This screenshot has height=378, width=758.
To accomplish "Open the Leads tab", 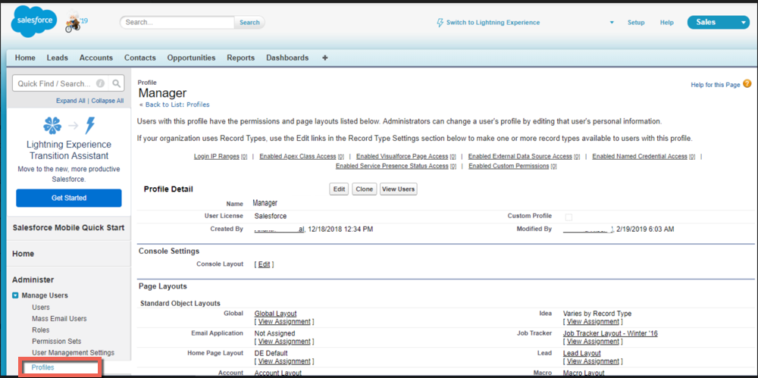I will click(x=58, y=58).
